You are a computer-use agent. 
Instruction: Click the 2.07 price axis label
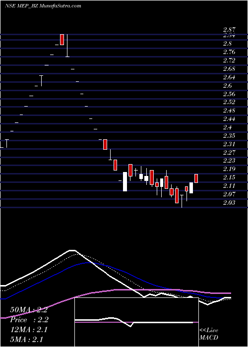coord(229,194)
